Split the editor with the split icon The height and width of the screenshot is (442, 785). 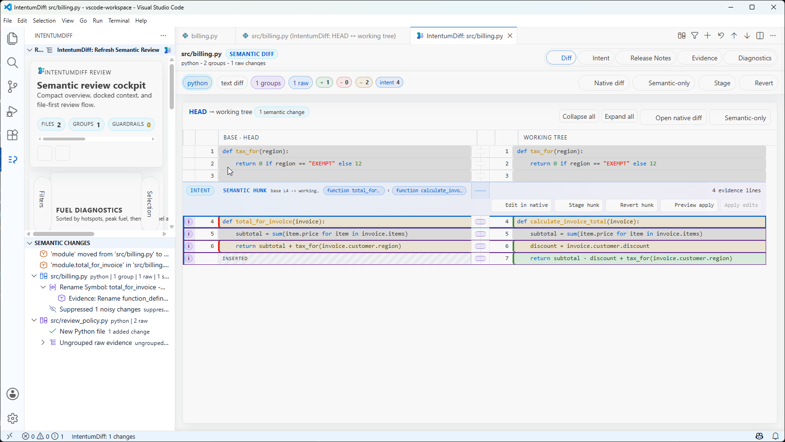tap(760, 36)
